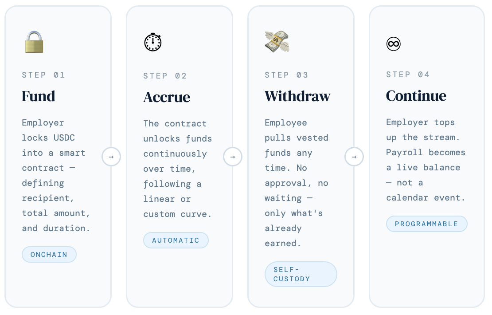Click the Accrue heading
492x315 pixels.
[x=167, y=97]
